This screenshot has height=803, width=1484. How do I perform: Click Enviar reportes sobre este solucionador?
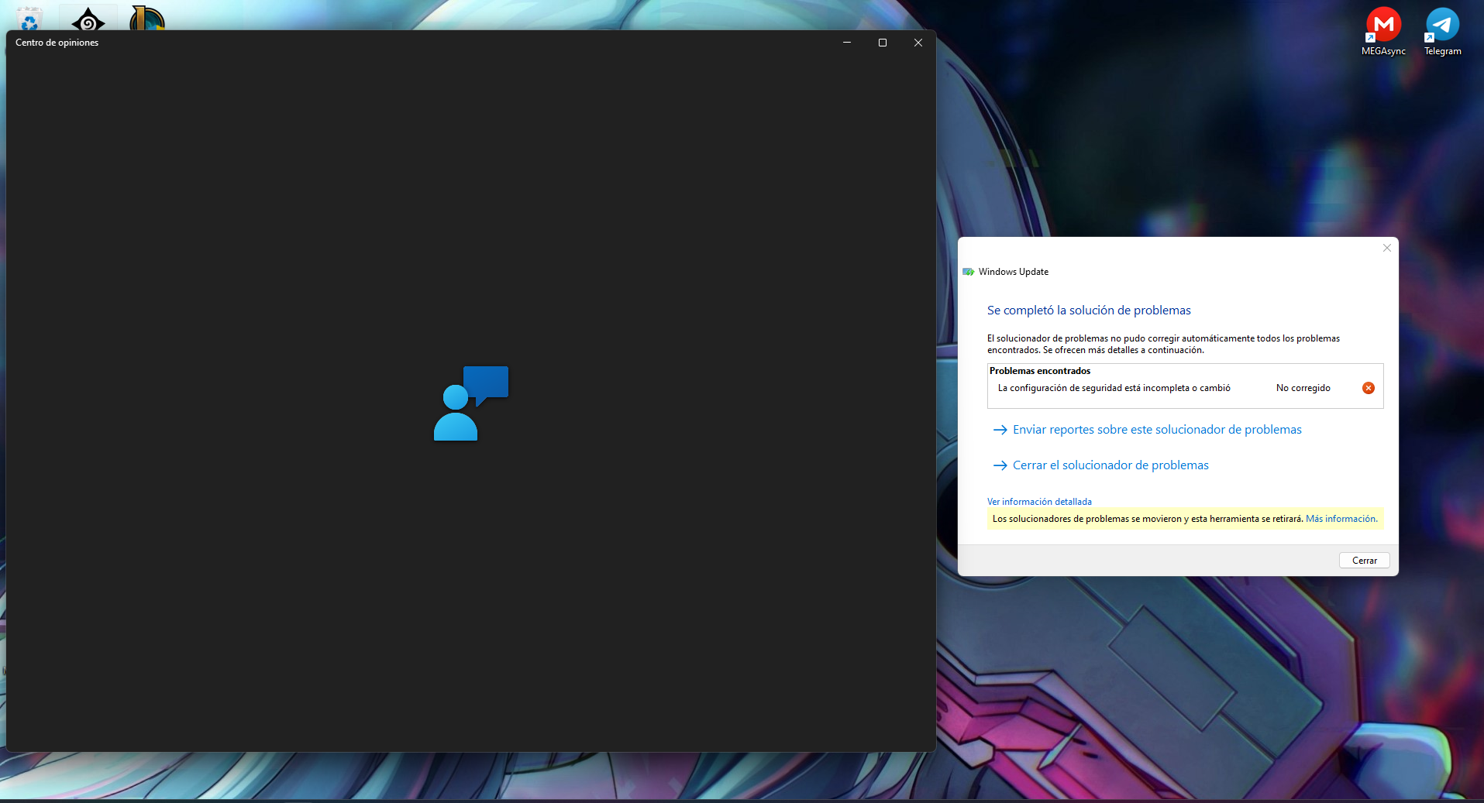(x=1147, y=430)
